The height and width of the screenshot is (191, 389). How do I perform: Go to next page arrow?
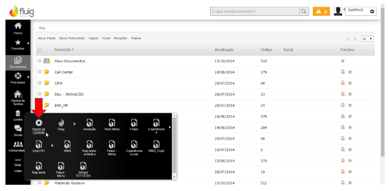pos(356,39)
